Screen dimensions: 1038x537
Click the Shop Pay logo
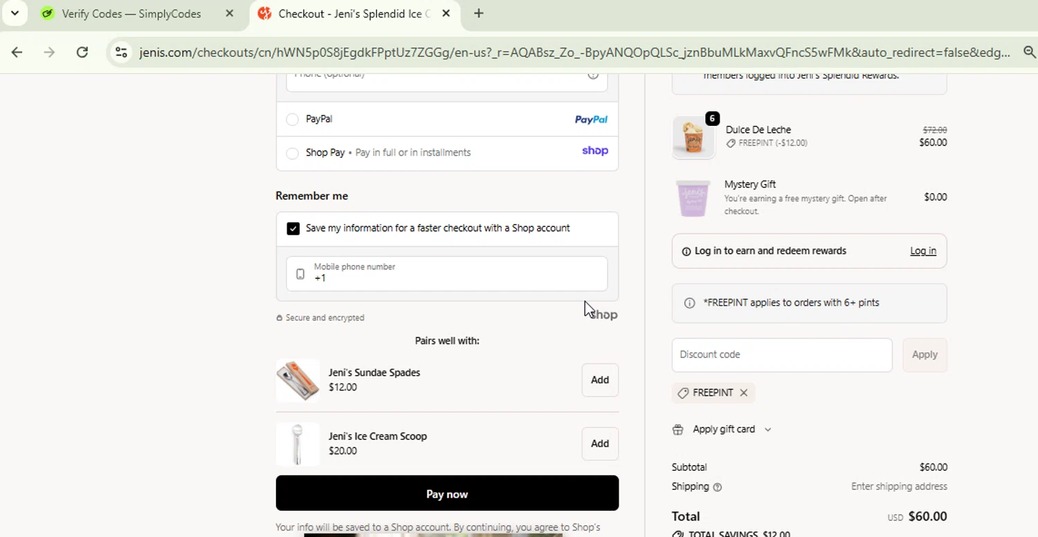[x=595, y=151]
